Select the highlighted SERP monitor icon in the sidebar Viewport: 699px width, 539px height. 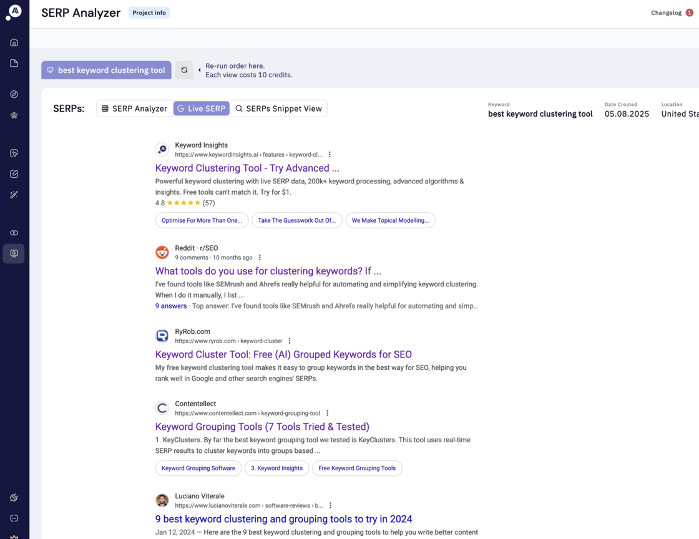coord(14,253)
